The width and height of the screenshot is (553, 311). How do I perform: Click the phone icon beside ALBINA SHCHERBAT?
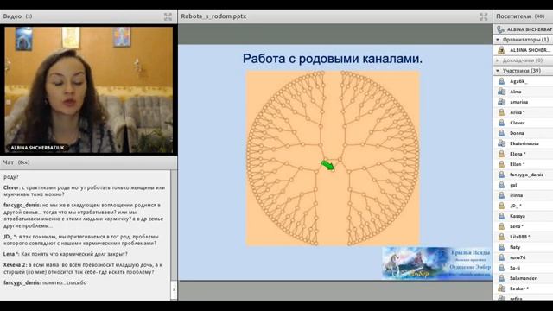[500, 29]
